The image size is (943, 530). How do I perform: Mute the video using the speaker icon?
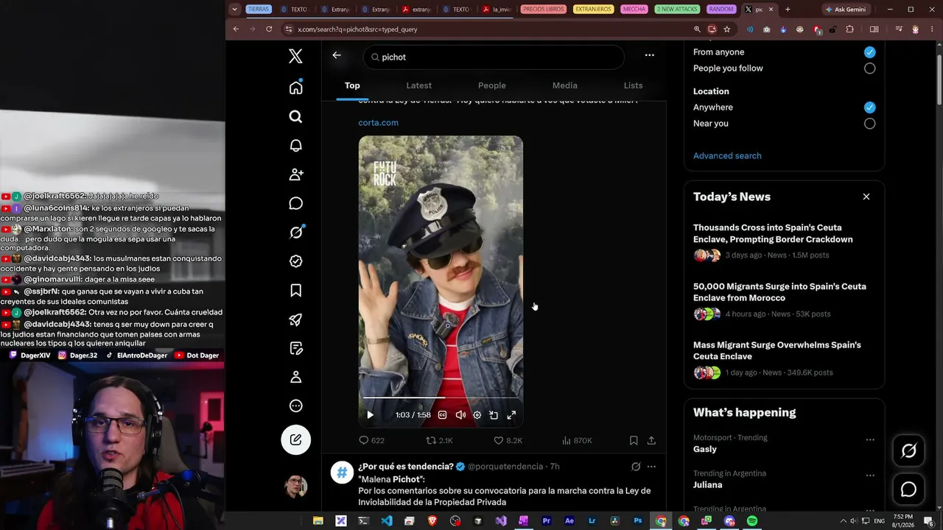pos(460,415)
